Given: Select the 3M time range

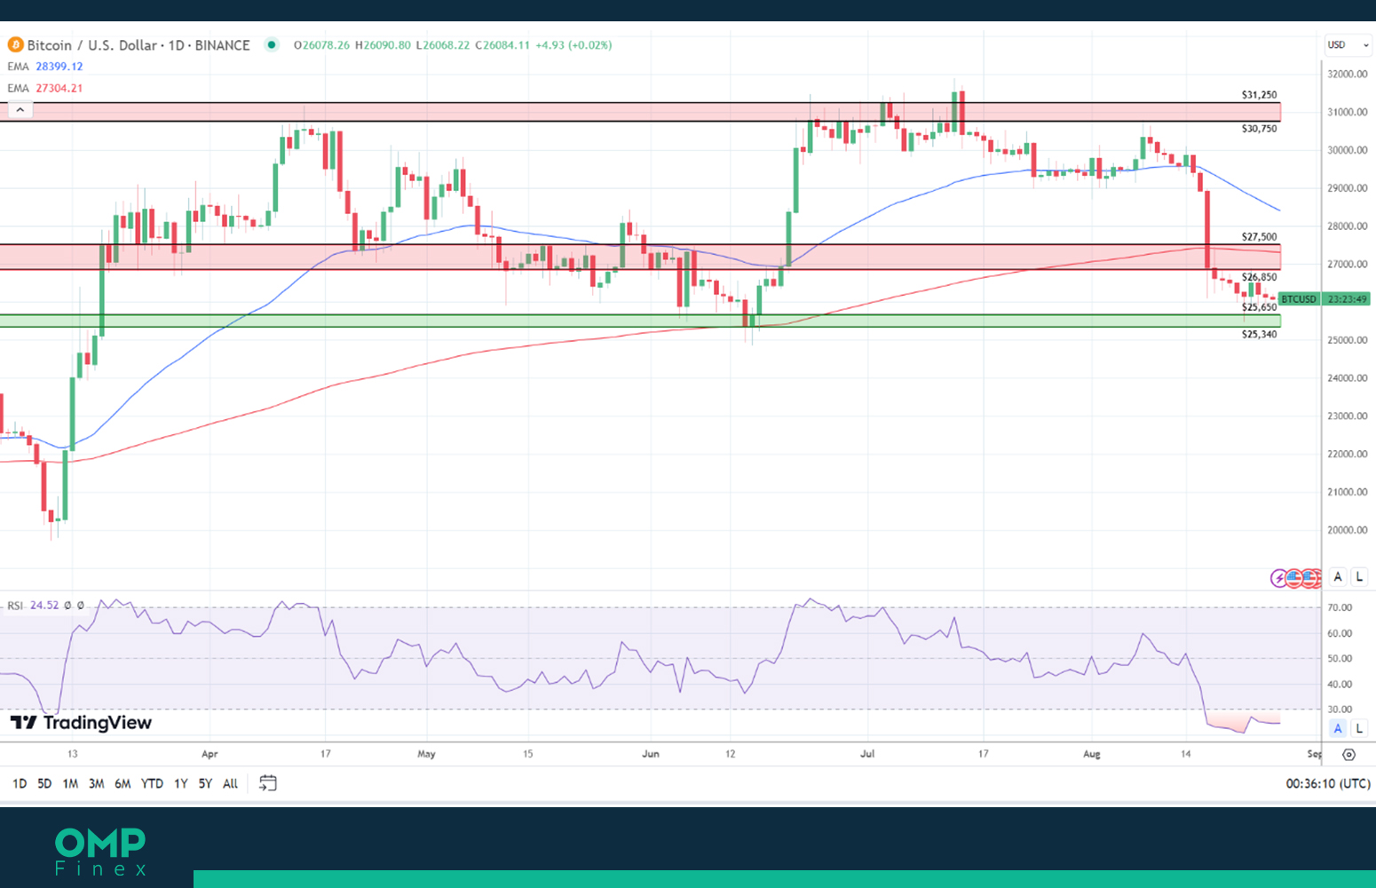Looking at the screenshot, I should (x=96, y=783).
